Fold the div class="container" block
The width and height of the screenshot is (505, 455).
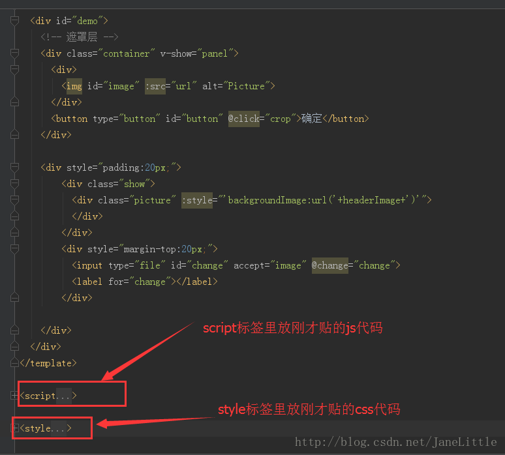[x=14, y=53]
